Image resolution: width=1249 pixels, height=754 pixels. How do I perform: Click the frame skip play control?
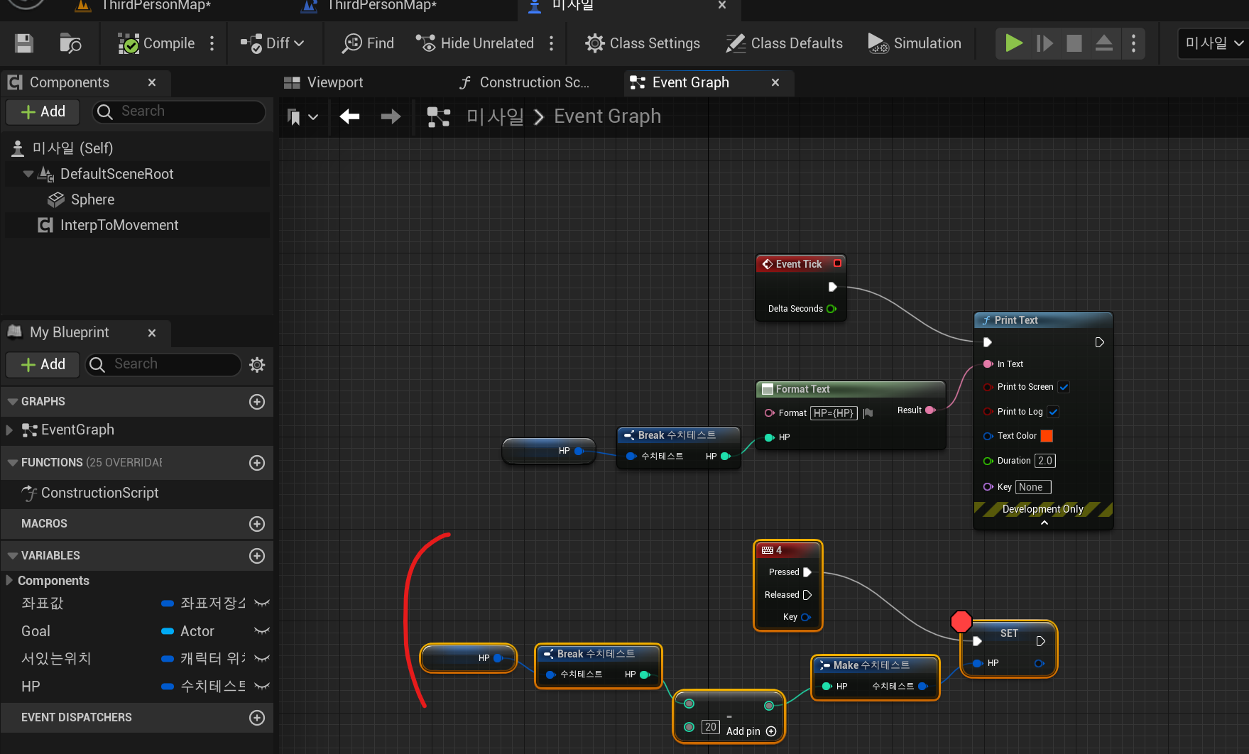pyautogui.click(x=1045, y=43)
